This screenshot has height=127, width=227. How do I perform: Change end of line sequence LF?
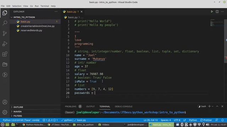184,120
